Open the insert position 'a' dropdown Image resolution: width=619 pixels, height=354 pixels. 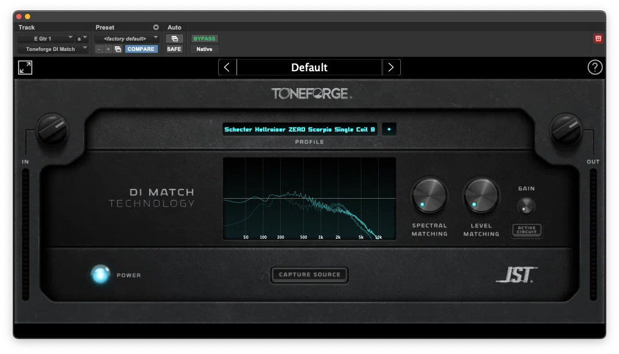82,39
